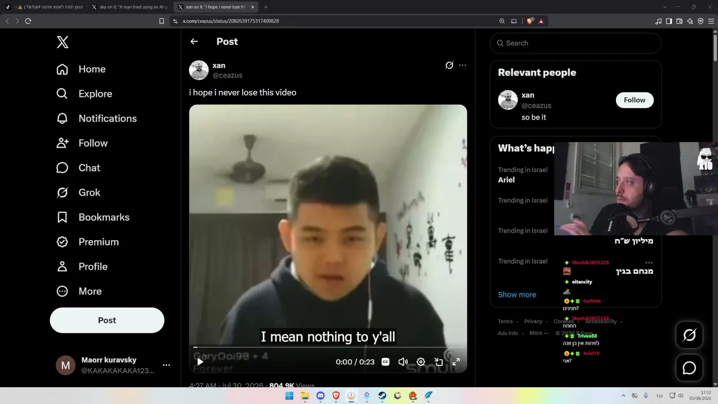Open the browser tab search dropdown

click(665, 7)
